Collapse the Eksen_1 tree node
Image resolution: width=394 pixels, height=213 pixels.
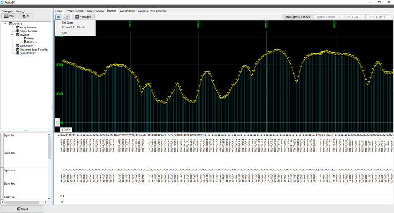point(5,24)
